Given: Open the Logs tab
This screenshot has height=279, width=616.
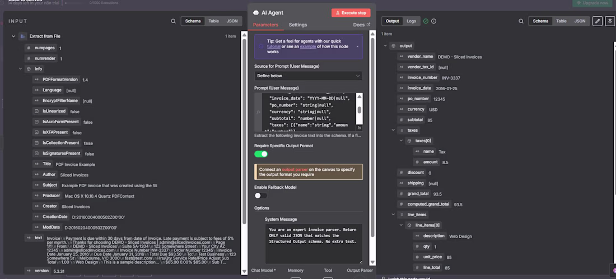Looking at the screenshot, I should coord(412,21).
